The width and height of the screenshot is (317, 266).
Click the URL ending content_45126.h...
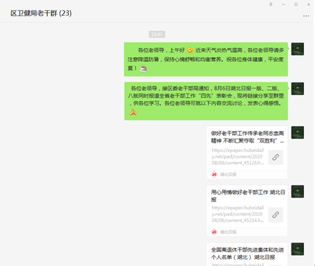coord(238,156)
